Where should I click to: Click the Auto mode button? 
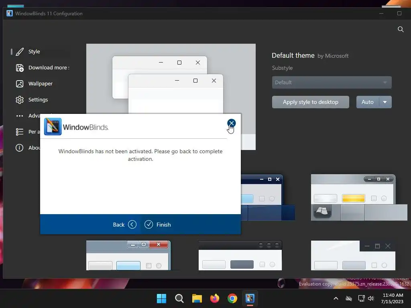pyautogui.click(x=368, y=102)
